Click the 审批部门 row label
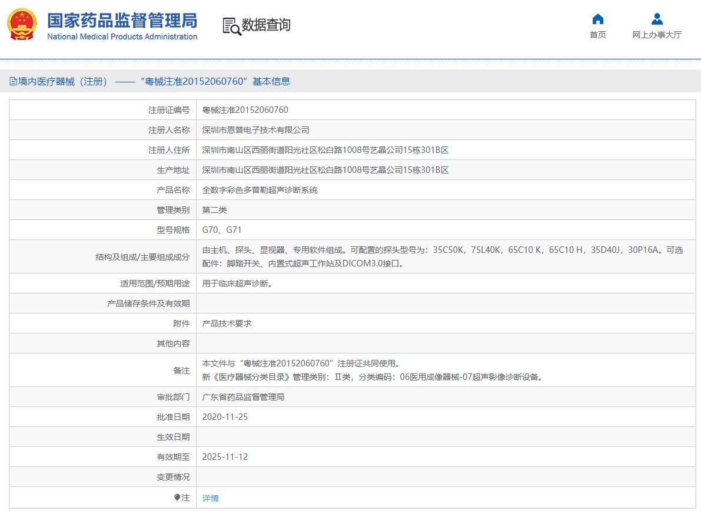Image resolution: width=701 pixels, height=514 pixels. [x=174, y=397]
